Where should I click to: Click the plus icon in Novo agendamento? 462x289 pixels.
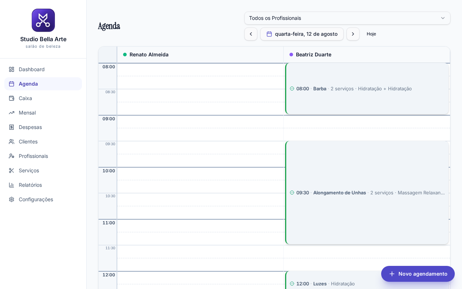392,274
